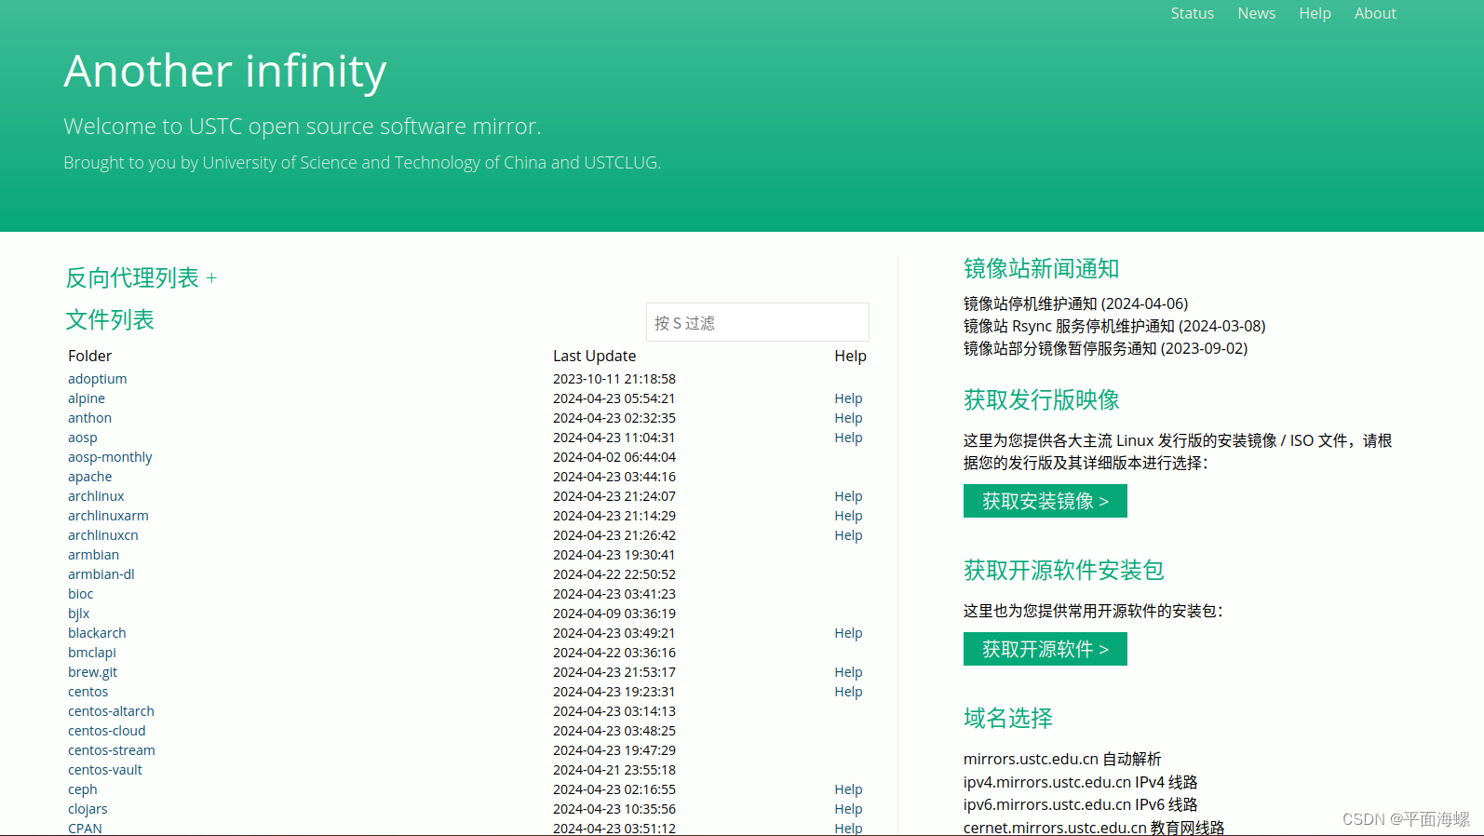Open the blackarch folder

click(97, 633)
